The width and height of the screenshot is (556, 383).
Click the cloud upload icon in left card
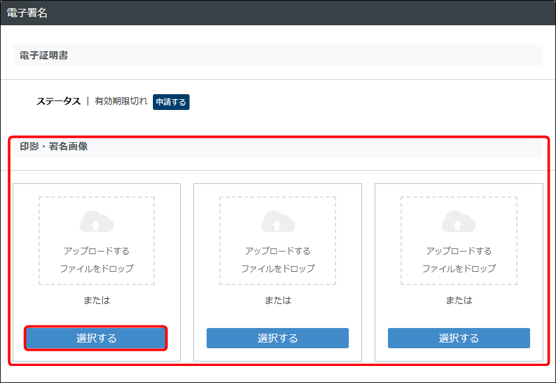(x=97, y=222)
